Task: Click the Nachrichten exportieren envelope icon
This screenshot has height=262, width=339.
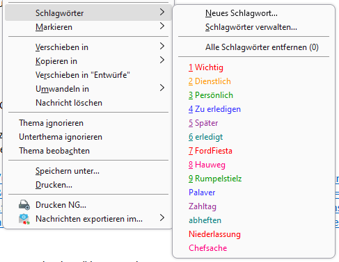Action: pyautogui.click(x=24, y=219)
